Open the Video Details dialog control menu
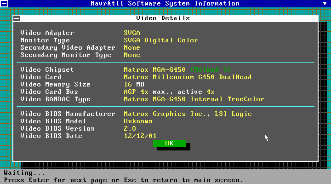The image size is (331, 184). pyautogui.click(x=17, y=18)
